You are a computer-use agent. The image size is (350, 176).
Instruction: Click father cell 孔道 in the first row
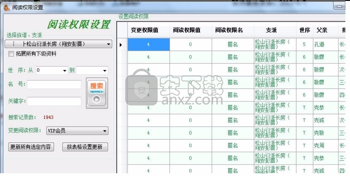point(326,45)
